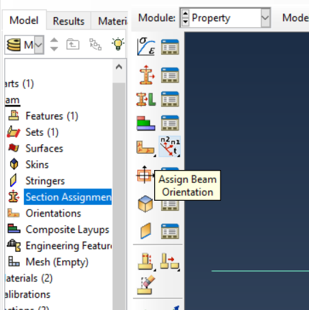Open the Create Composite Layup tool

146,123
